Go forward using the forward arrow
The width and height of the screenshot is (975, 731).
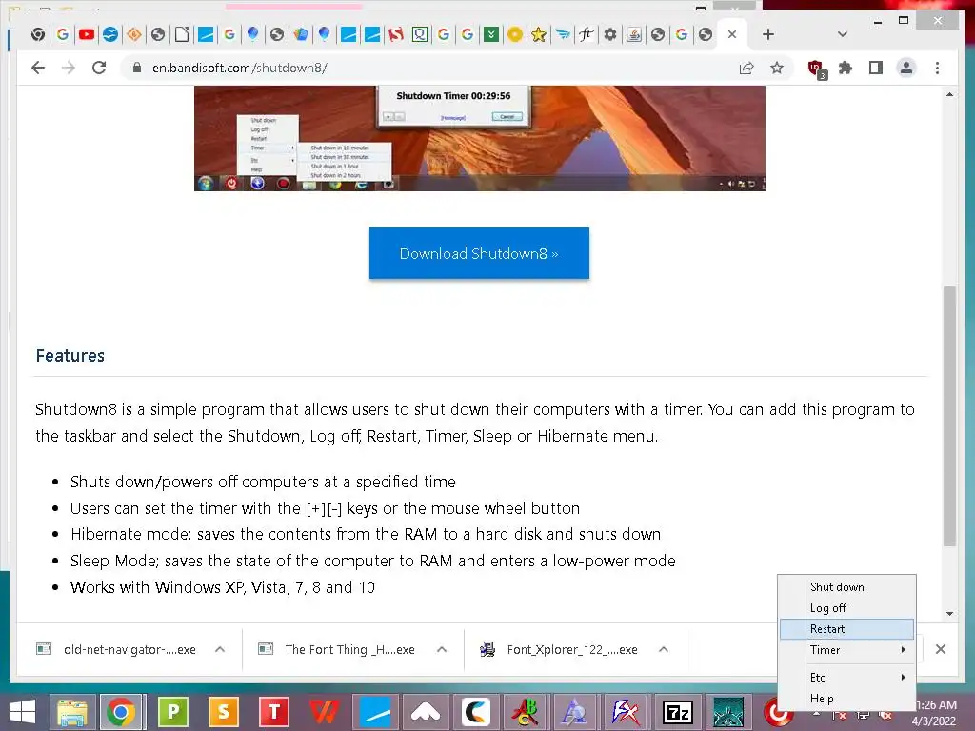point(69,68)
